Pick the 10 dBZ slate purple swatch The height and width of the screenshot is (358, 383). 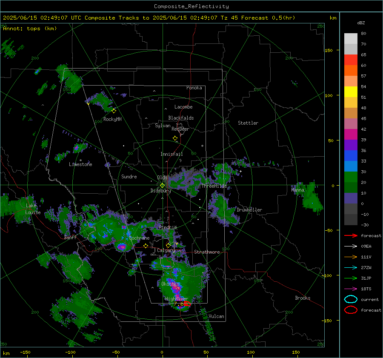click(351, 198)
